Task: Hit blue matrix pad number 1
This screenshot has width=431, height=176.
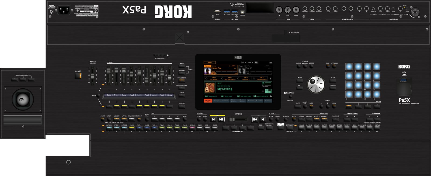Action: (x=349, y=66)
